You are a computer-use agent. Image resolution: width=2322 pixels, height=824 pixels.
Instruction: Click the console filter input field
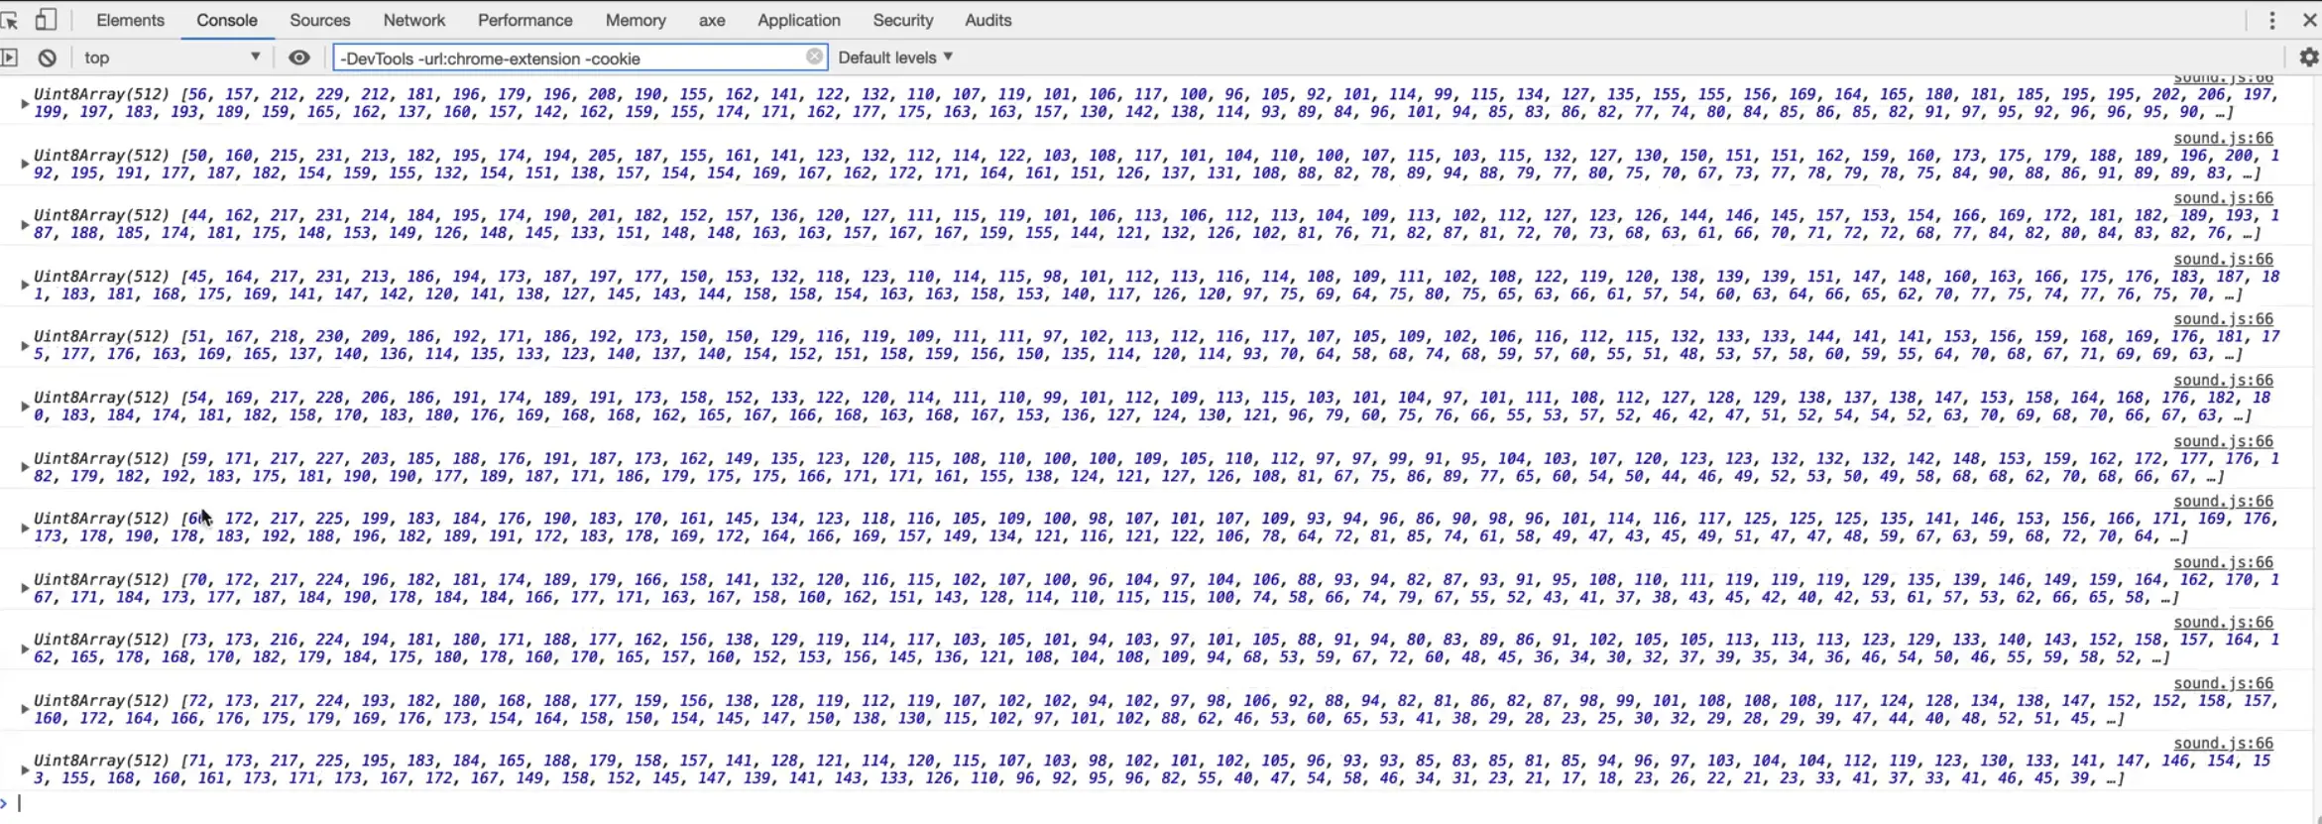(x=570, y=59)
